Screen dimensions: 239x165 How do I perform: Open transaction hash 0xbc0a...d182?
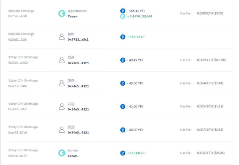(18, 156)
